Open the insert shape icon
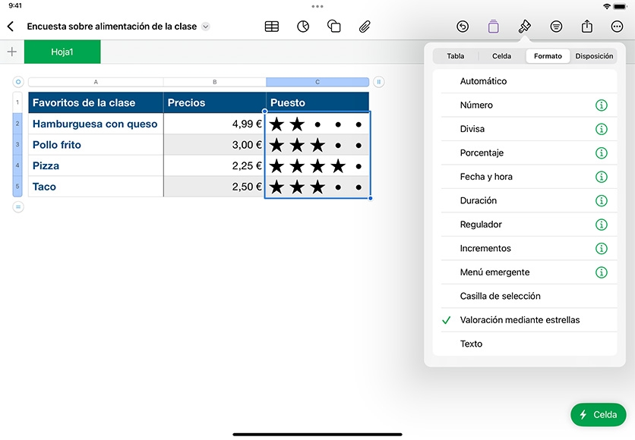 tap(333, 27)
